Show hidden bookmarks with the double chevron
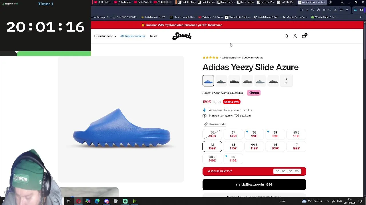 pyautogui.click(x=361, y=17)
